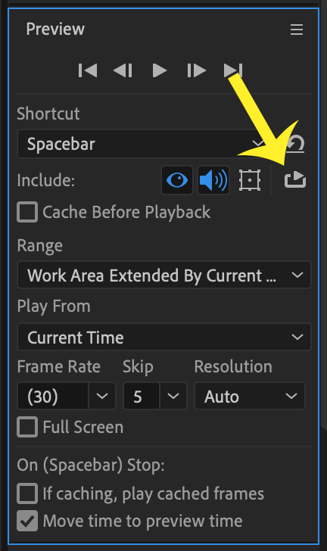
Task: Check If caching, play cached frames
Action: (27, 493)
